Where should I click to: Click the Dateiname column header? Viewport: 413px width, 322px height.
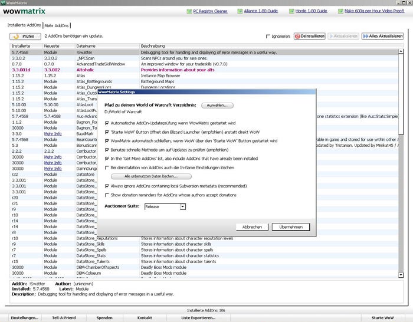pyautogui.click(x=107, y=46)
